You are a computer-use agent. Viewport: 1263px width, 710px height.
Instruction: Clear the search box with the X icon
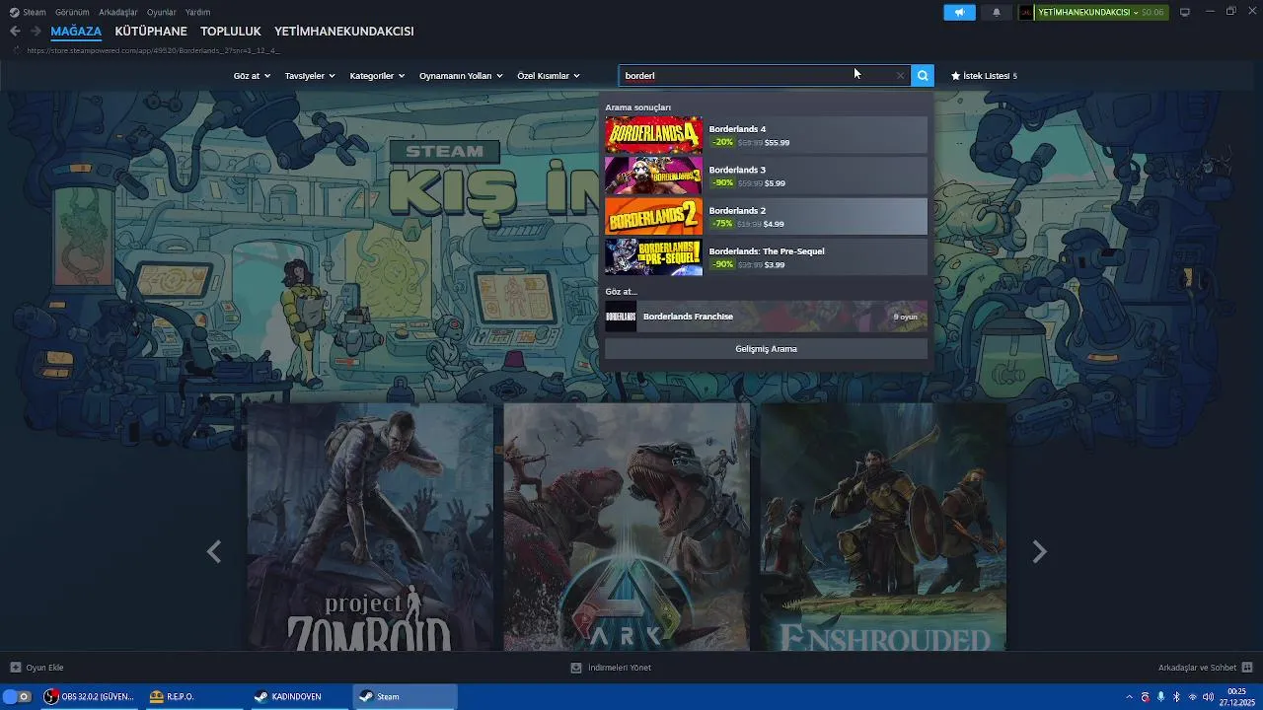click(900, 75)
